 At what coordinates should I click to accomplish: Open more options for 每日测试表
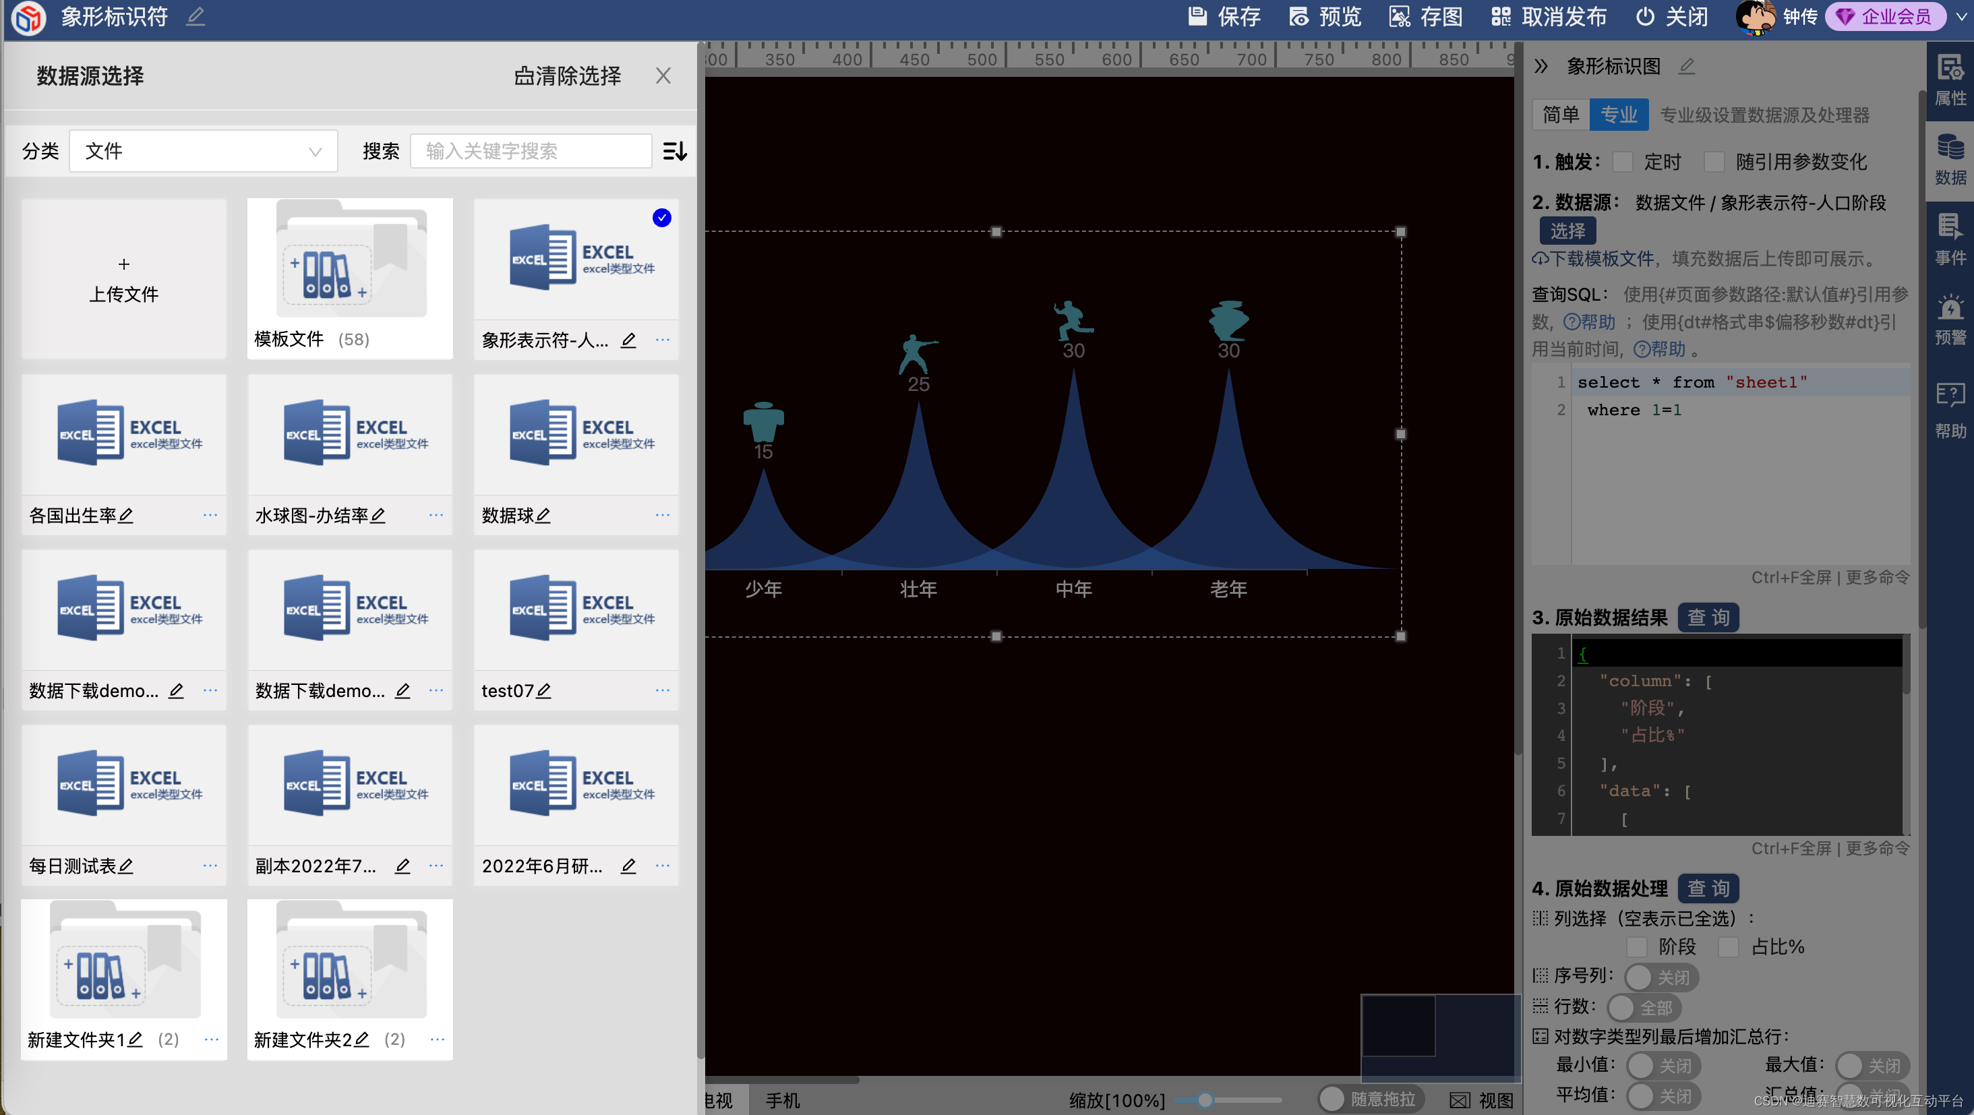[x=210, y=865]
